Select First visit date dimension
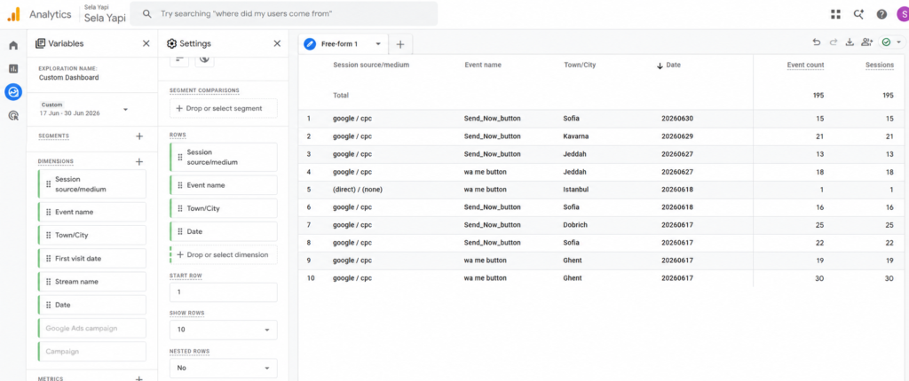The width and height of the screenshot is (909, 381). tap(91, 258)
